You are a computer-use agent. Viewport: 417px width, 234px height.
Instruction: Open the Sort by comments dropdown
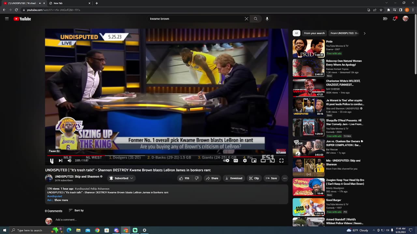tap(76, 211)
